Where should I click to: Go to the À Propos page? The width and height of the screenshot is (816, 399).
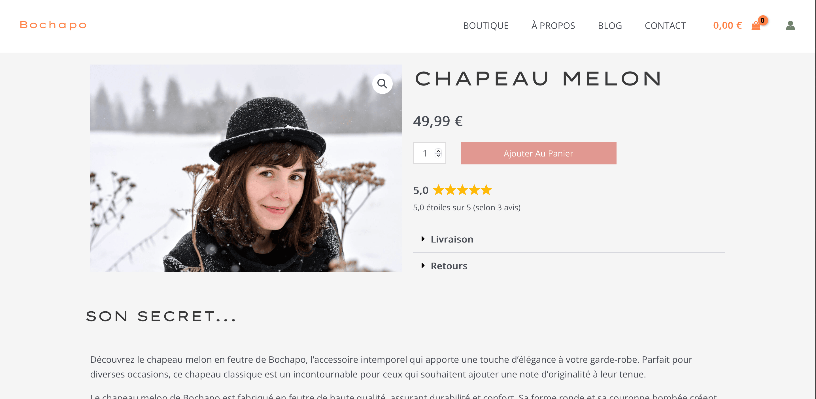[x=553, y=26]
